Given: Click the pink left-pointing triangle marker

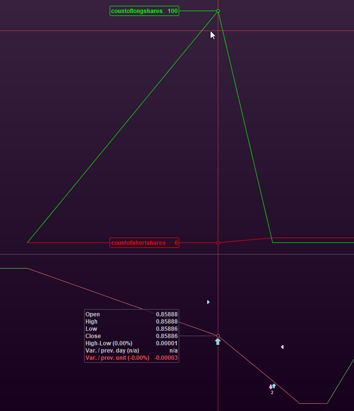Looking at the screenshot, I should pyautogui.click(x=282, y=347).
